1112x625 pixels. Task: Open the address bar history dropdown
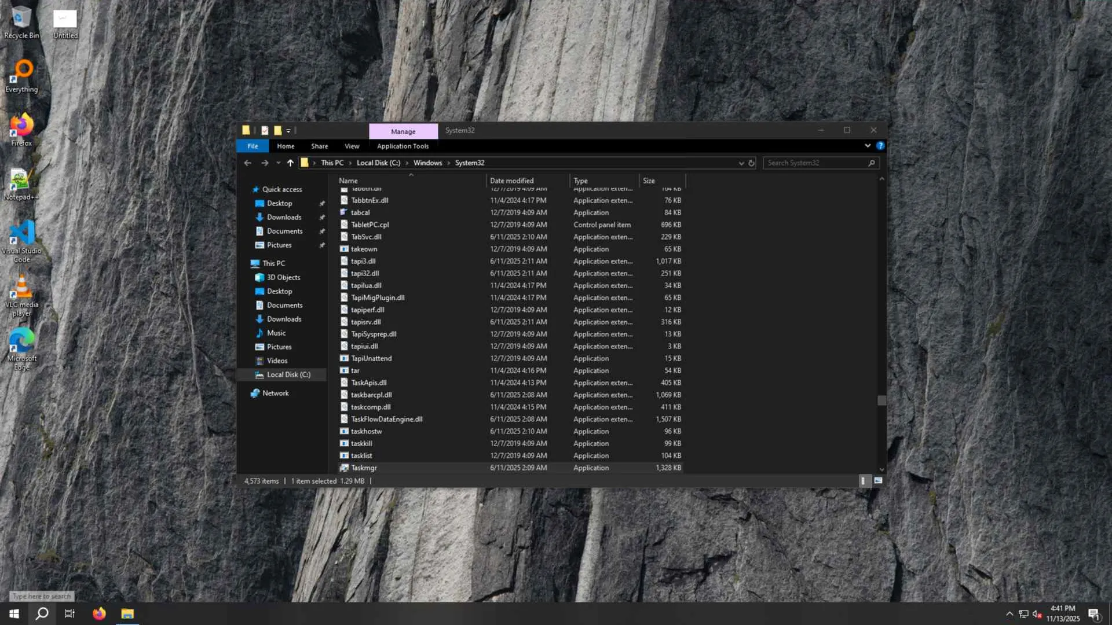[741, 163]
